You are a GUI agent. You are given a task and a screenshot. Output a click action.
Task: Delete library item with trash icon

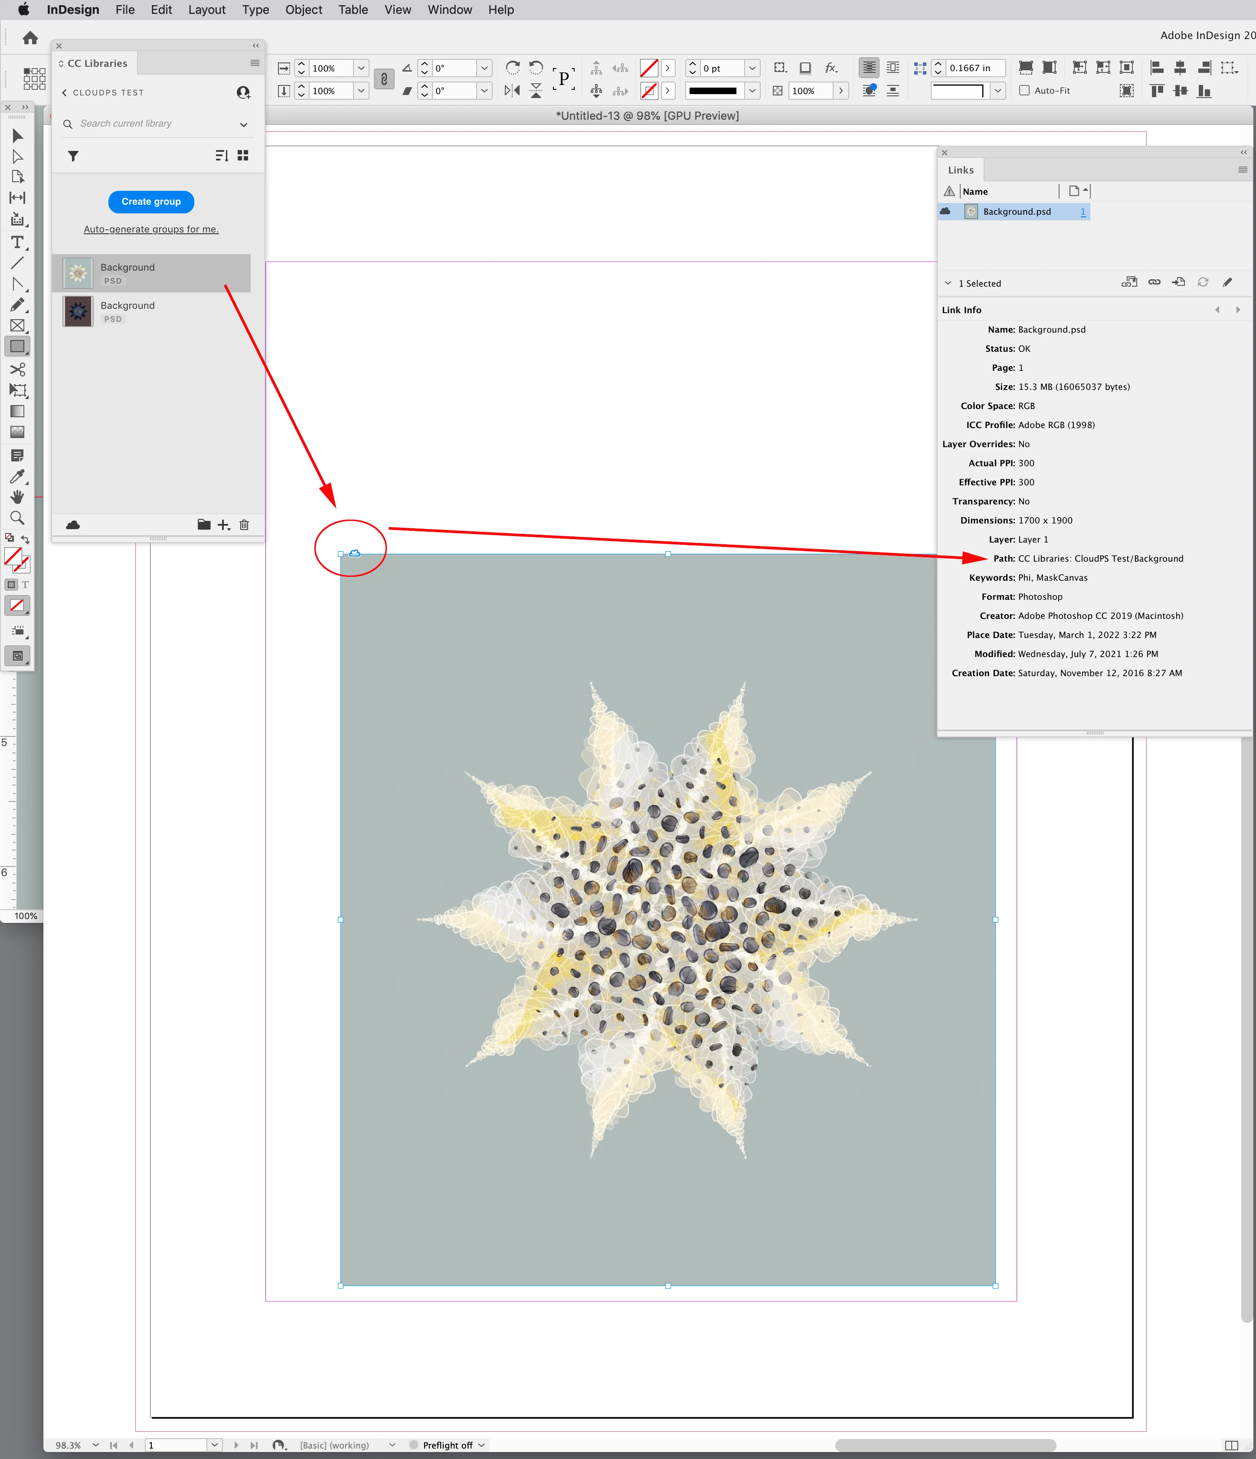point(244,525)
